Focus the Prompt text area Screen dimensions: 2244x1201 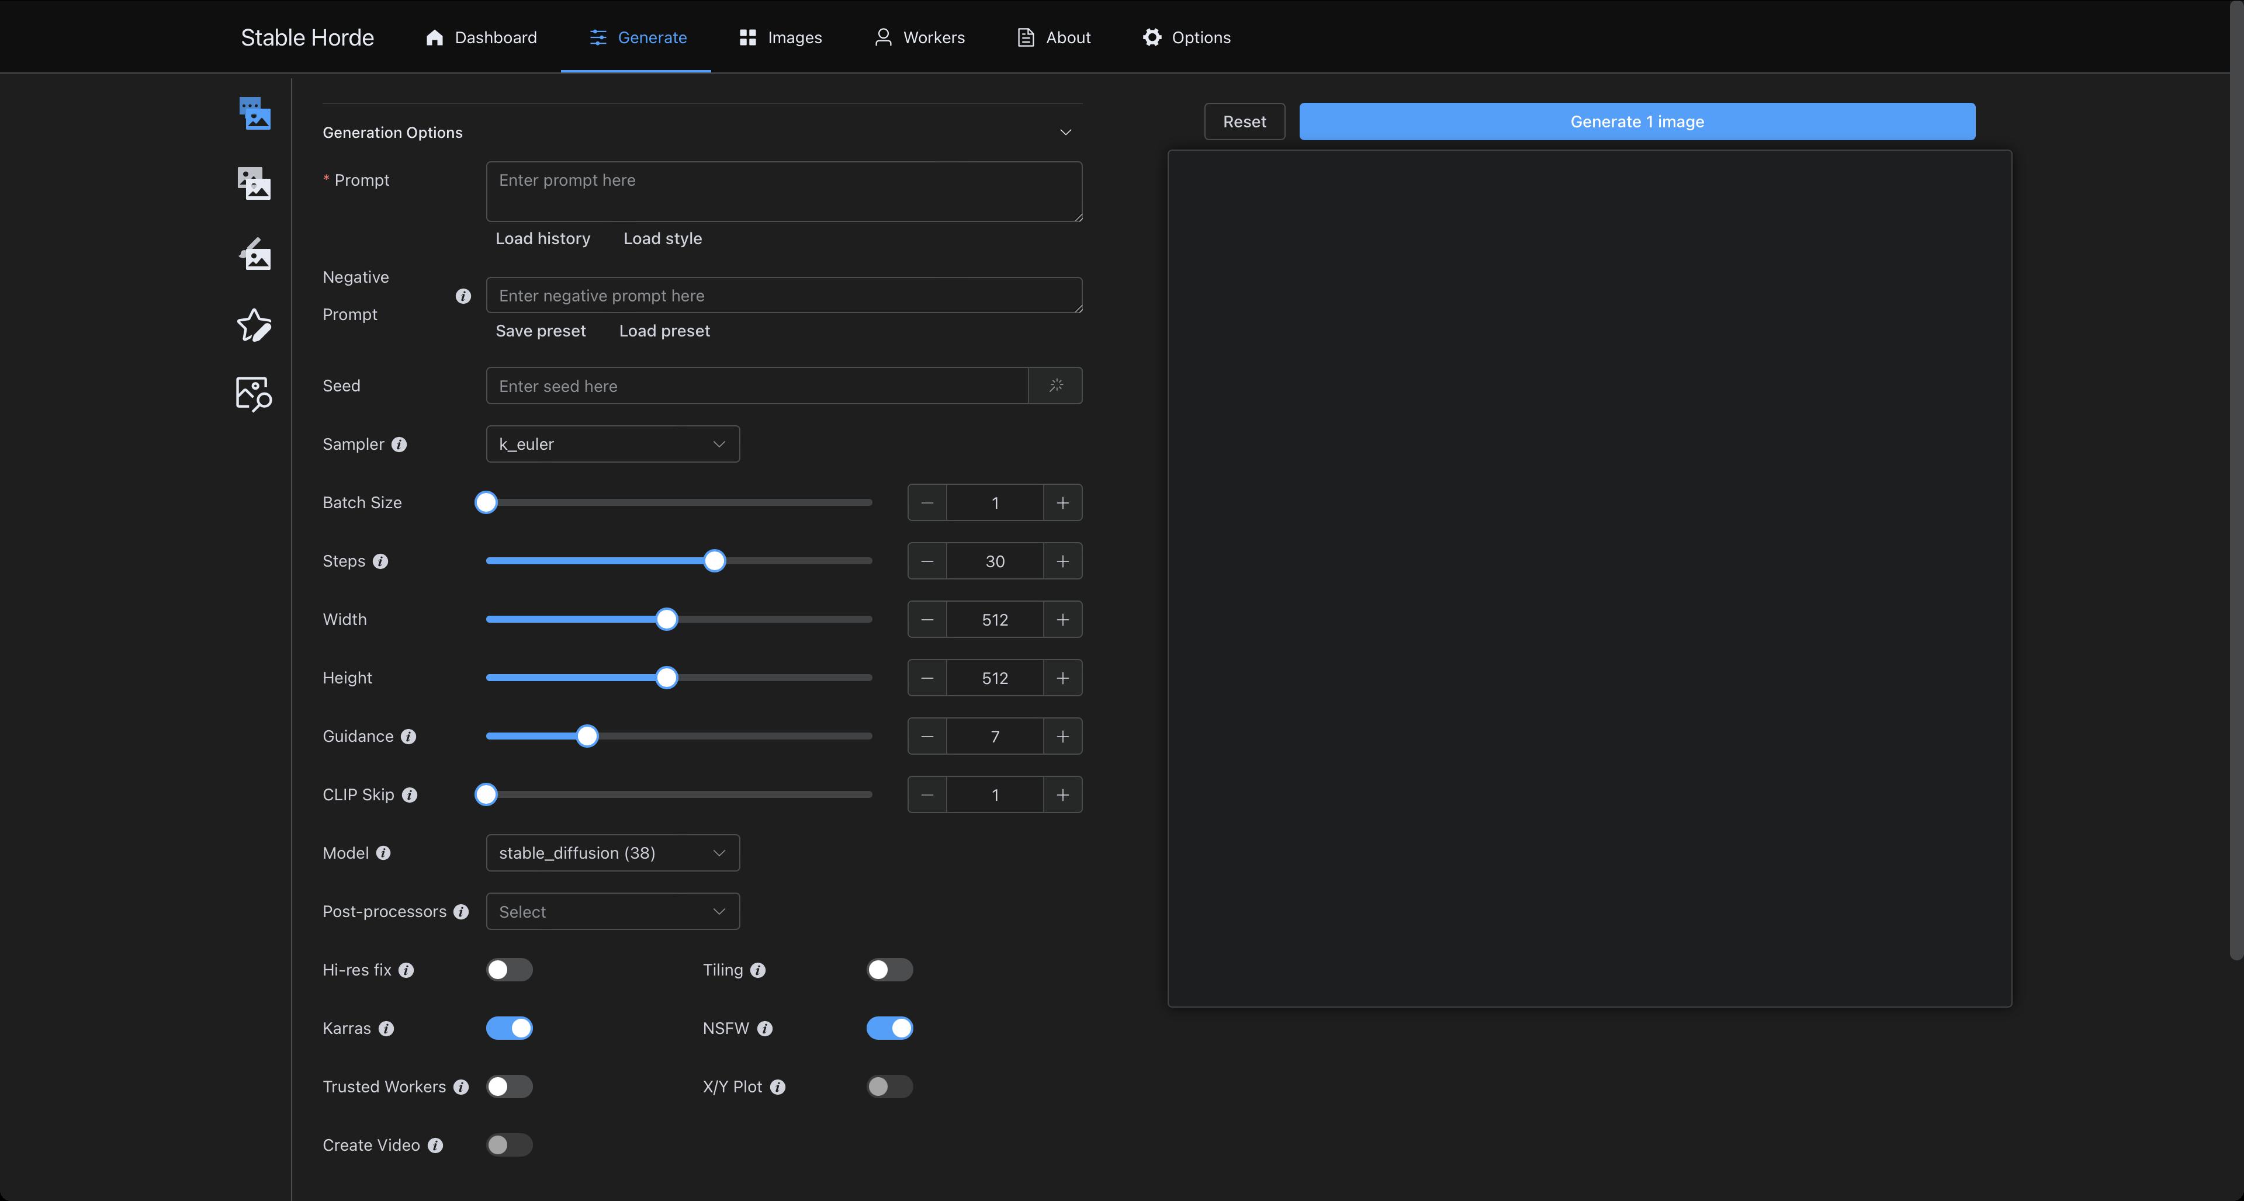click(x=784, y=192)
